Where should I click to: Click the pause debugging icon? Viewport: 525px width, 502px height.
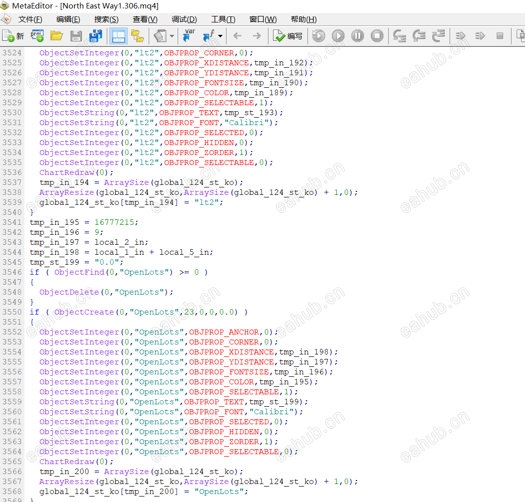[358, 36]
